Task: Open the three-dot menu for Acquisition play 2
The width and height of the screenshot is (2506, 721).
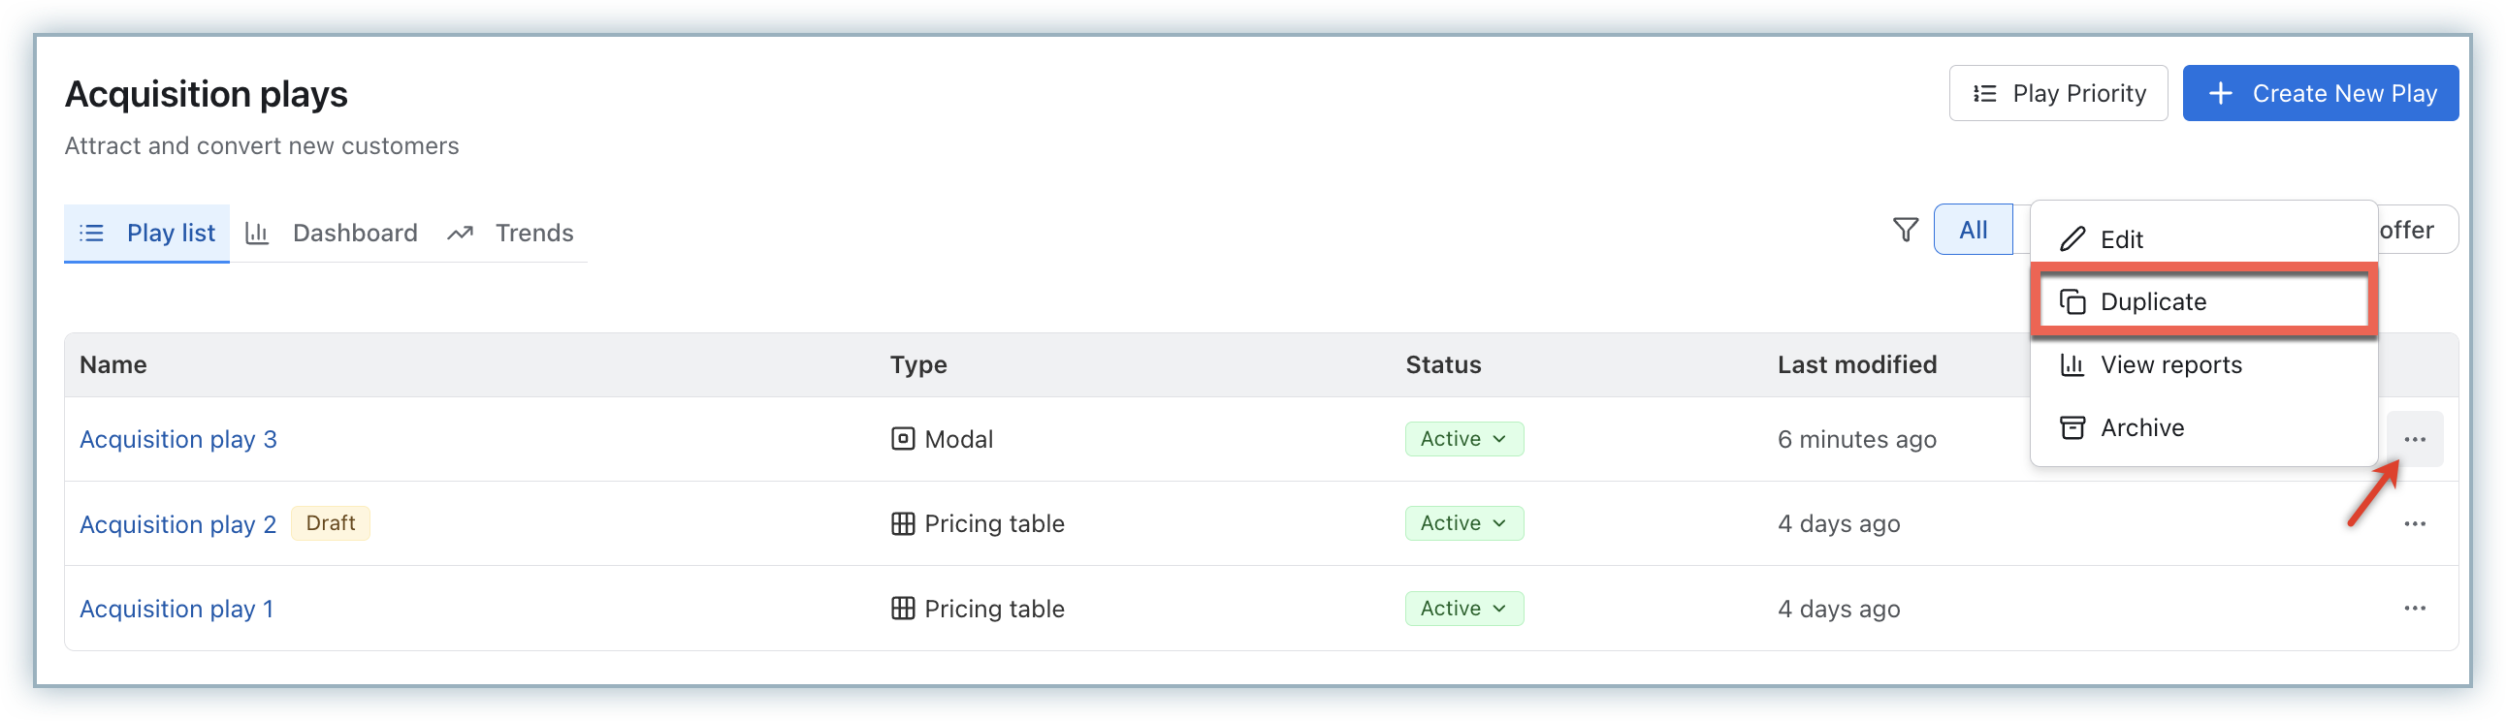Action: (x=2414, y=523)
